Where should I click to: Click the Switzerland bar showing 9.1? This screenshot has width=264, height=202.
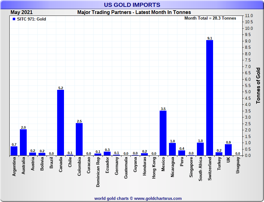[x=210, y=98]
